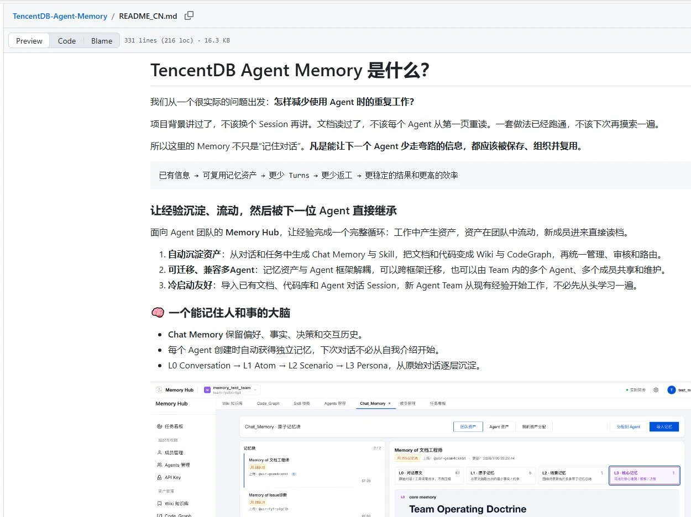Image resolution: width=691 pixels, height=517 pixels.
Task: Select the "L3 · 核心记忆" level card
Action: point(644,476)
